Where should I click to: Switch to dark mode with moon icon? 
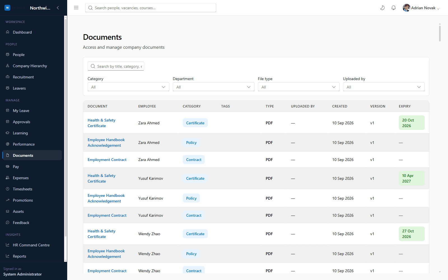click(382, 8)
